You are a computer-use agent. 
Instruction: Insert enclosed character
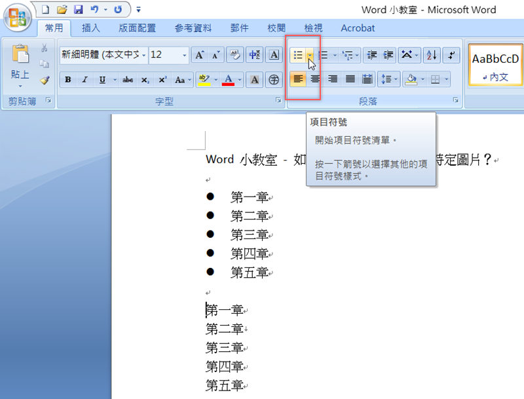[274, 79]
